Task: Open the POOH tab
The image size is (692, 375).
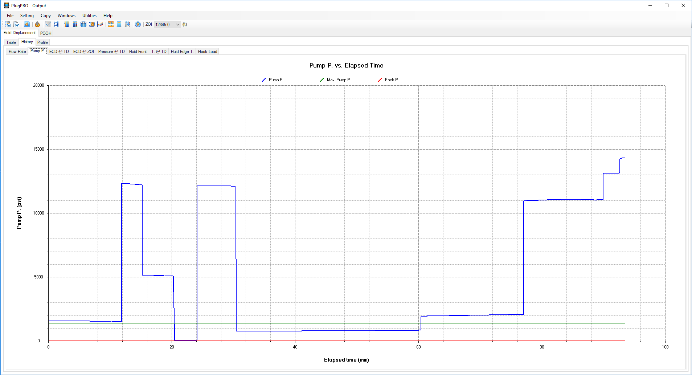Action: pos(46,33)
